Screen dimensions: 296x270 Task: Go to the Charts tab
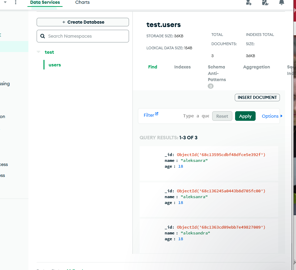point(82,2)
